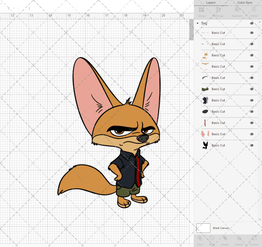This screenshot has width=262, height=247.
Task: Hide the navy shirt layer via eye
Action: tap(252, 100)
